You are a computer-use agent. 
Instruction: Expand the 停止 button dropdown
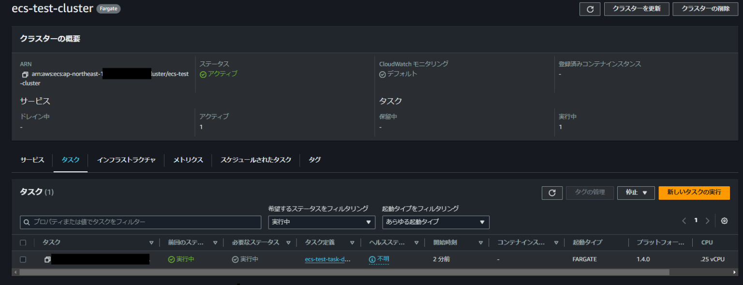(x=644, y=193)
